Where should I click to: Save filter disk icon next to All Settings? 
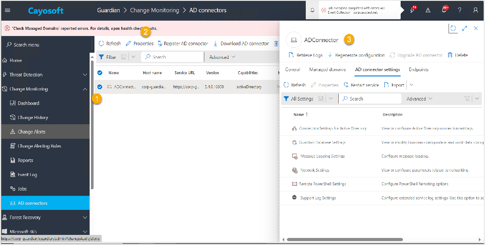321,98
